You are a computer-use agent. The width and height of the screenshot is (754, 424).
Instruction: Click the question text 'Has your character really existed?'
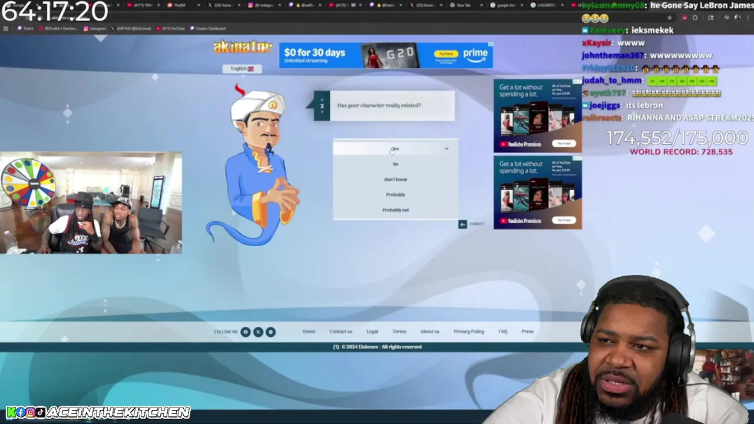click(379, 105)
